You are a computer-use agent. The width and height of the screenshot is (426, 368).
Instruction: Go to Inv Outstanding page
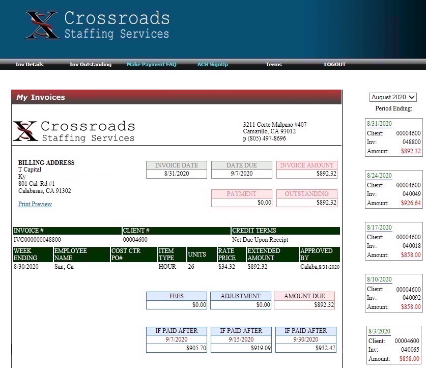(90, 65)
